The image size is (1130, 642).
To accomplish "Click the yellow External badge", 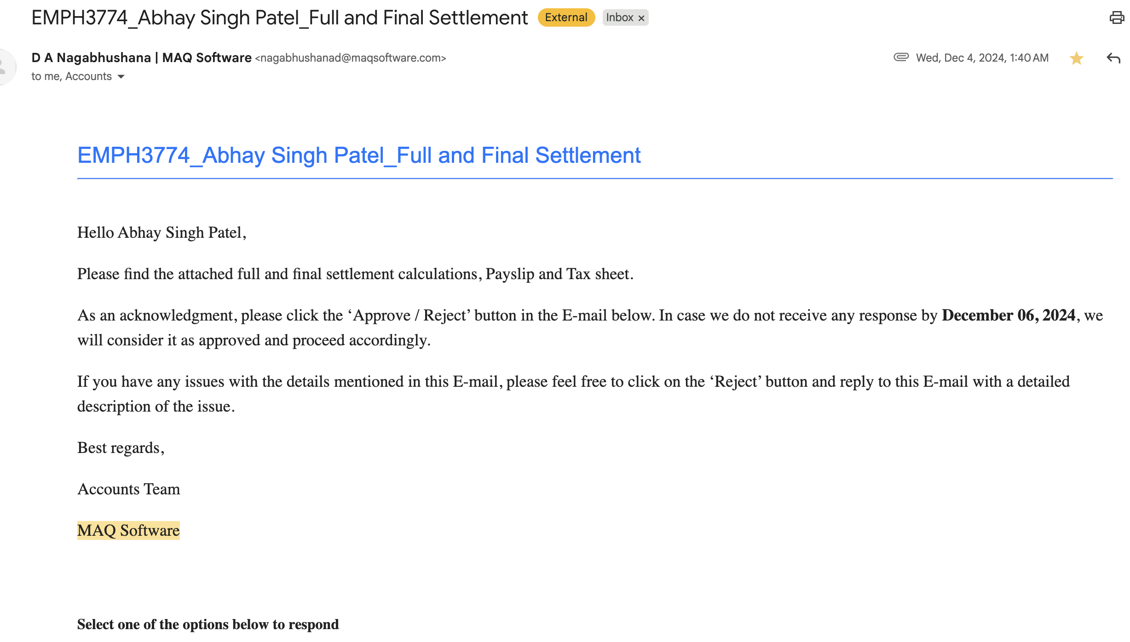I will point(566,17).
